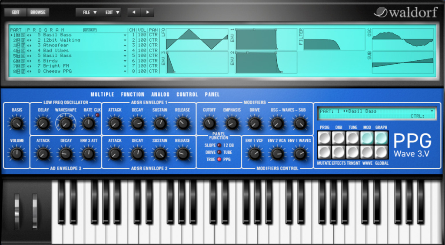445x245 pixels.
Task: Toggle the SLOPE 12 DB LED switch
Action: pyautogui.click(x=219, y=145)
